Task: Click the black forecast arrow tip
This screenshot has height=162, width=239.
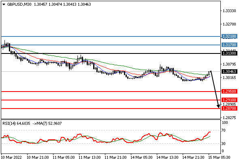Action: pos(219,107)
